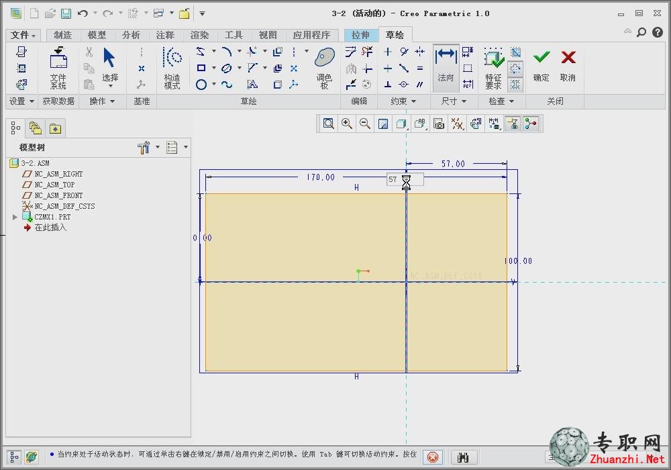
Task: Expand the 操作 group dropdown
Action: 102,101
